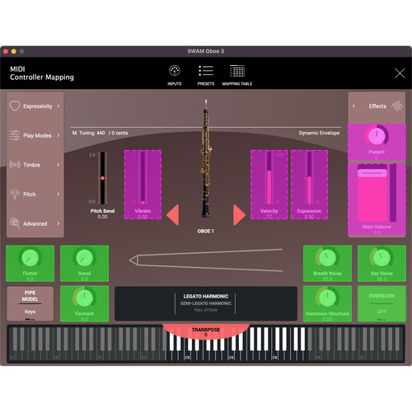Select previous instrument with left red arrow

[x=173, y=215]
